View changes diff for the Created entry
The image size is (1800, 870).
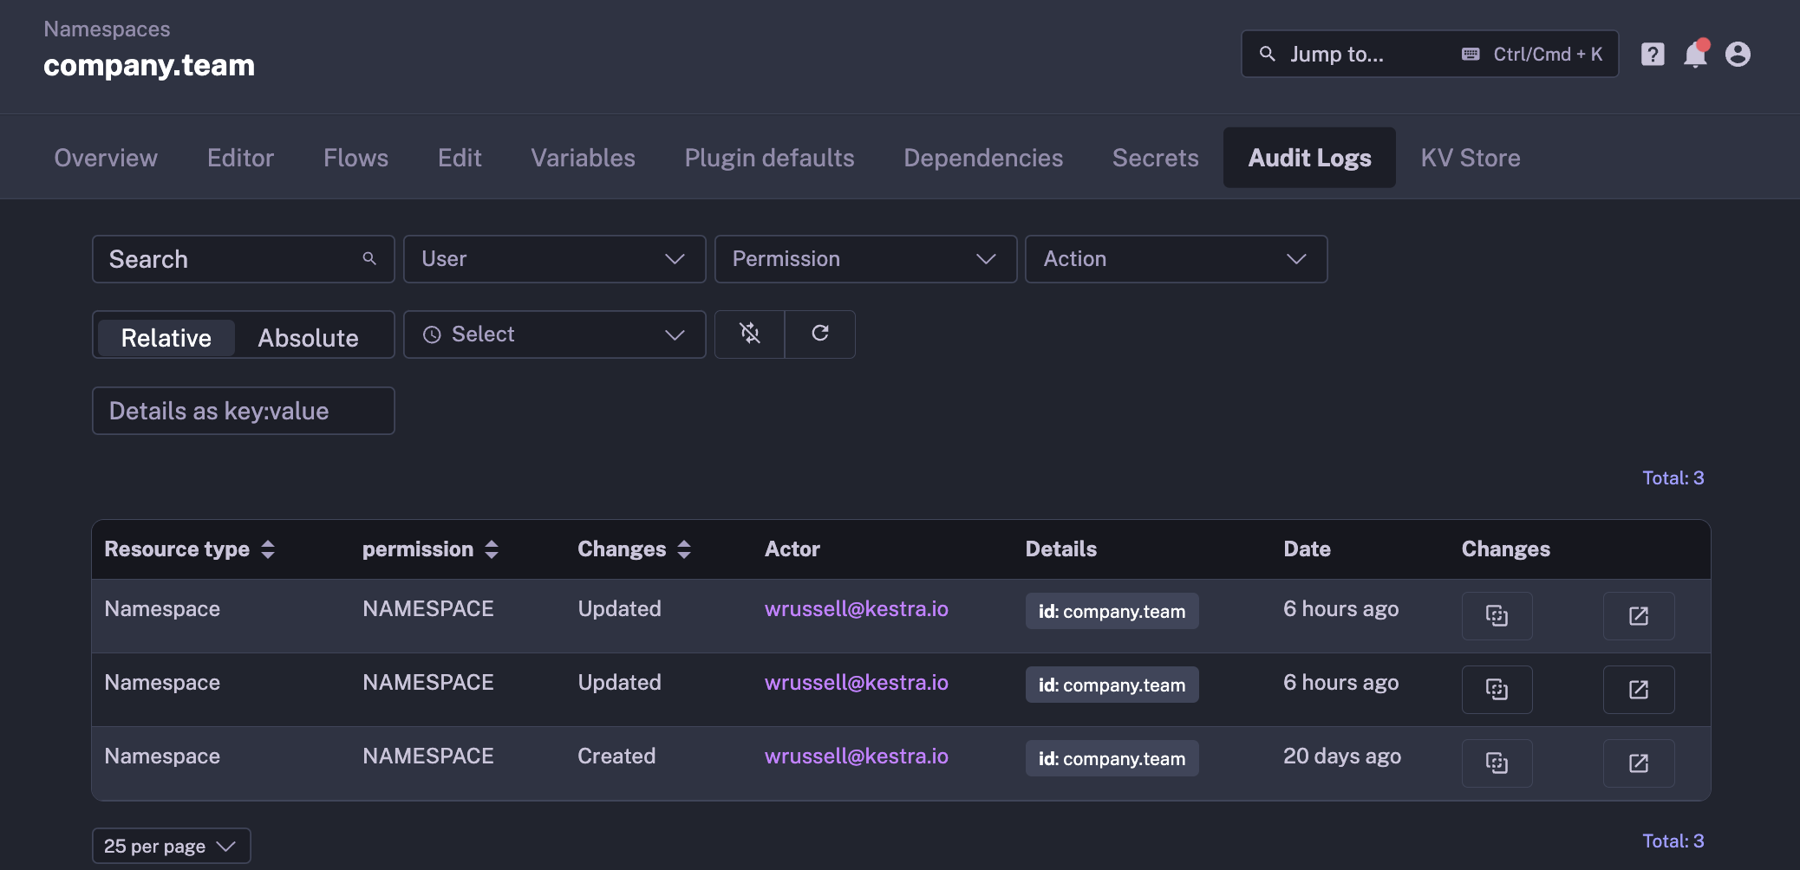(x=1497, y=763)
